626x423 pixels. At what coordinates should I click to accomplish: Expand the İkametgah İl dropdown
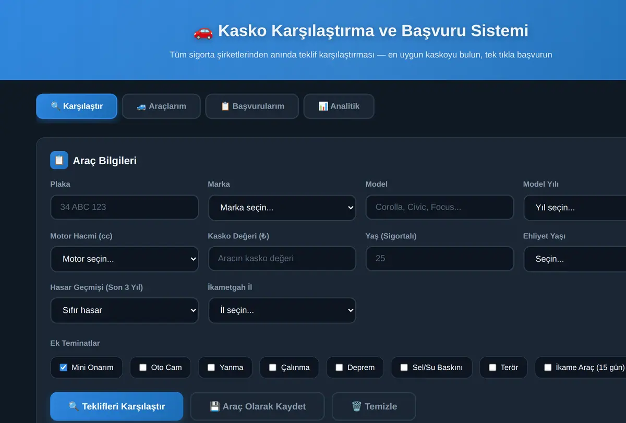pyautogui.click(x=282, y=310)
